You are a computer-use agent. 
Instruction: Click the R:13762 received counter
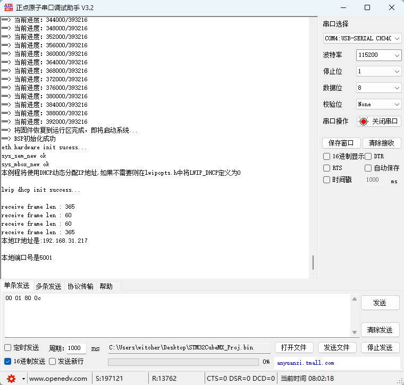tap(164, 379)
